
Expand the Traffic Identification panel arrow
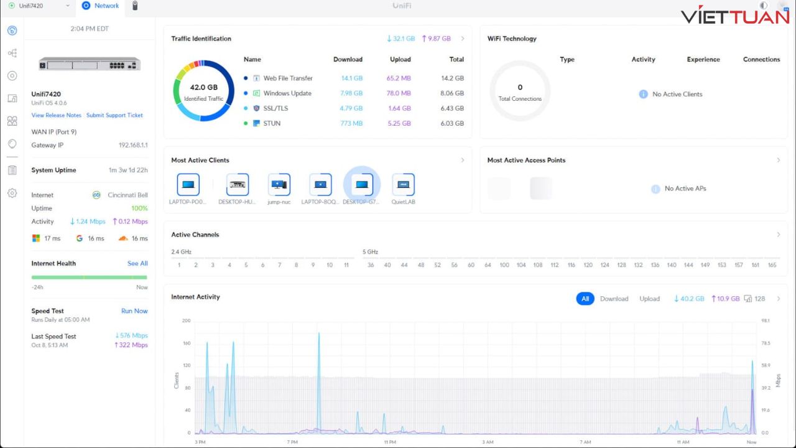pos(462,39)
